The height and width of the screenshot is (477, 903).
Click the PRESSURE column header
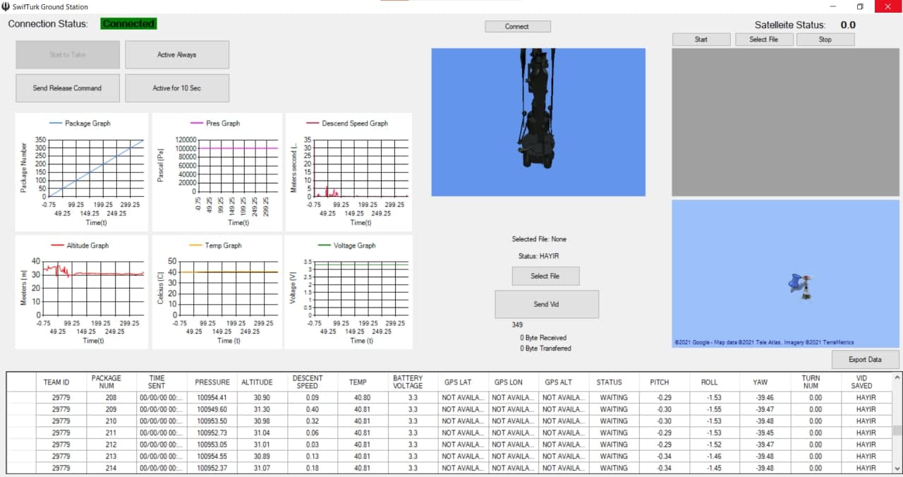(x=212, y=382)
